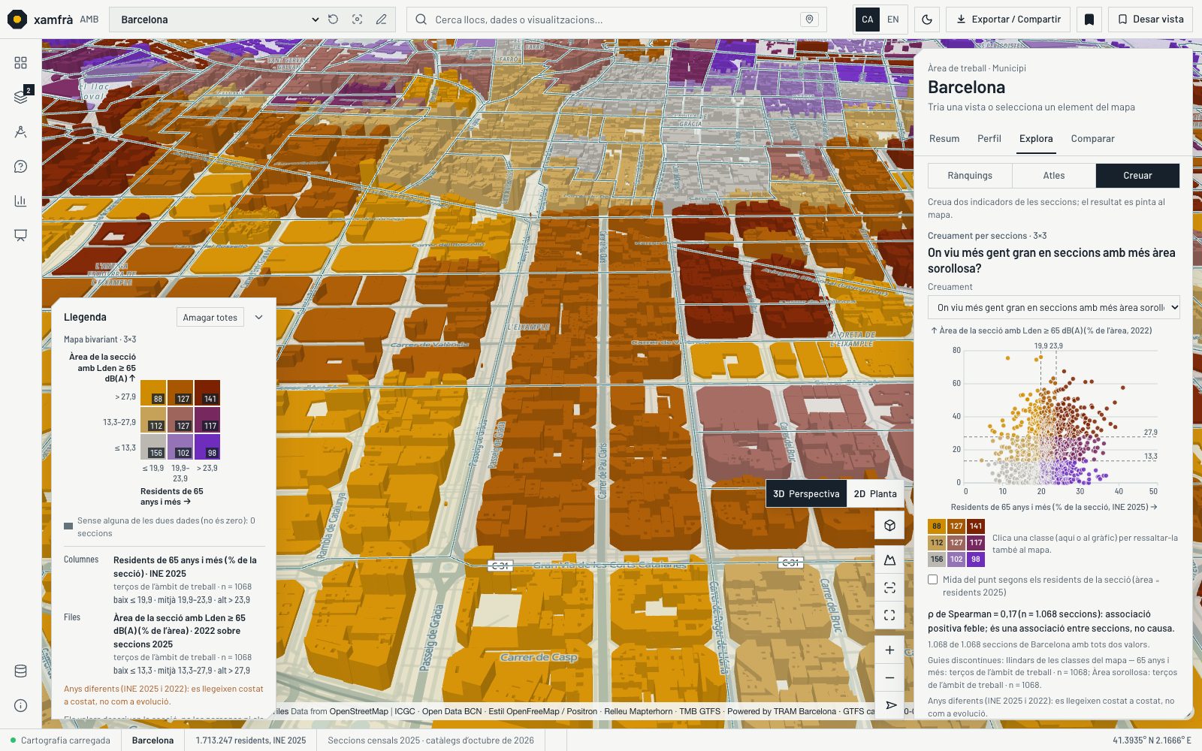The image size is (1202, 751).
Task: Zoom out with the minus button
Action: tap(889, 678)
